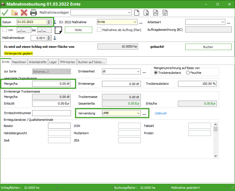Click the blue arrow beside Maßnahmedauer

tap(55, 38)
